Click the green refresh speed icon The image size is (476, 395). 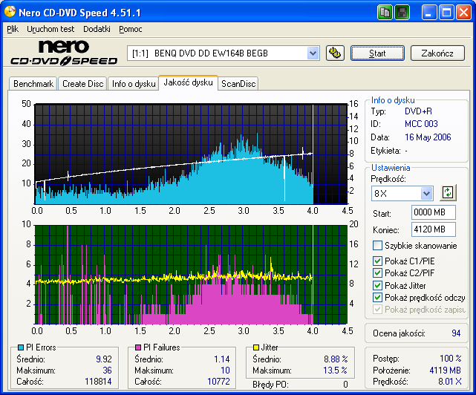[448, 192]
